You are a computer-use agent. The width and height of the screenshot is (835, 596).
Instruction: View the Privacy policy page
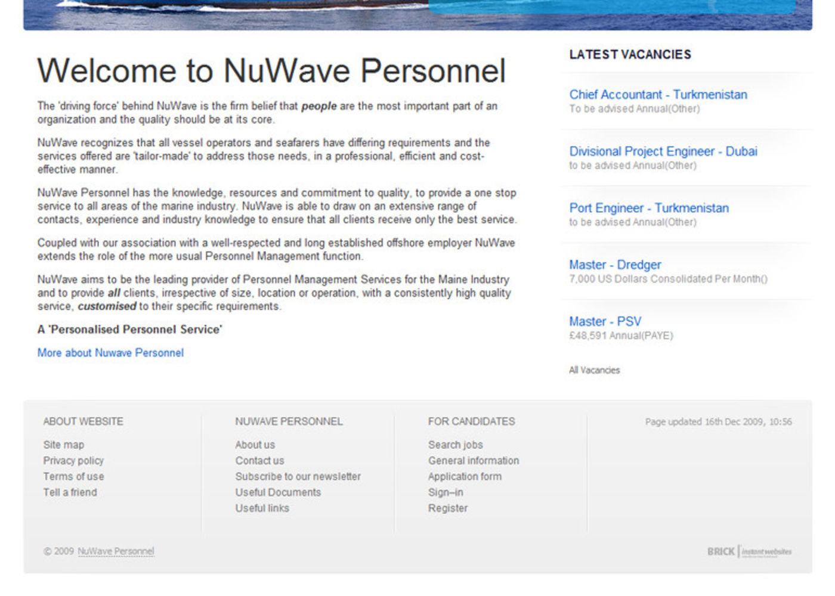click(x=73, y=461)
